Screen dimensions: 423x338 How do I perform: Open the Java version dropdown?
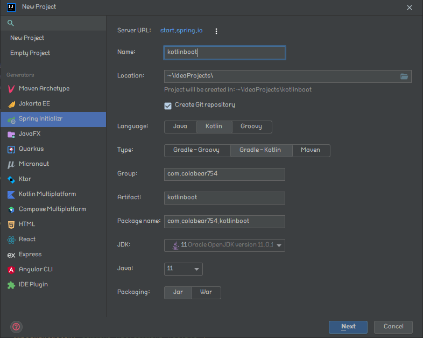coord(183,269)
